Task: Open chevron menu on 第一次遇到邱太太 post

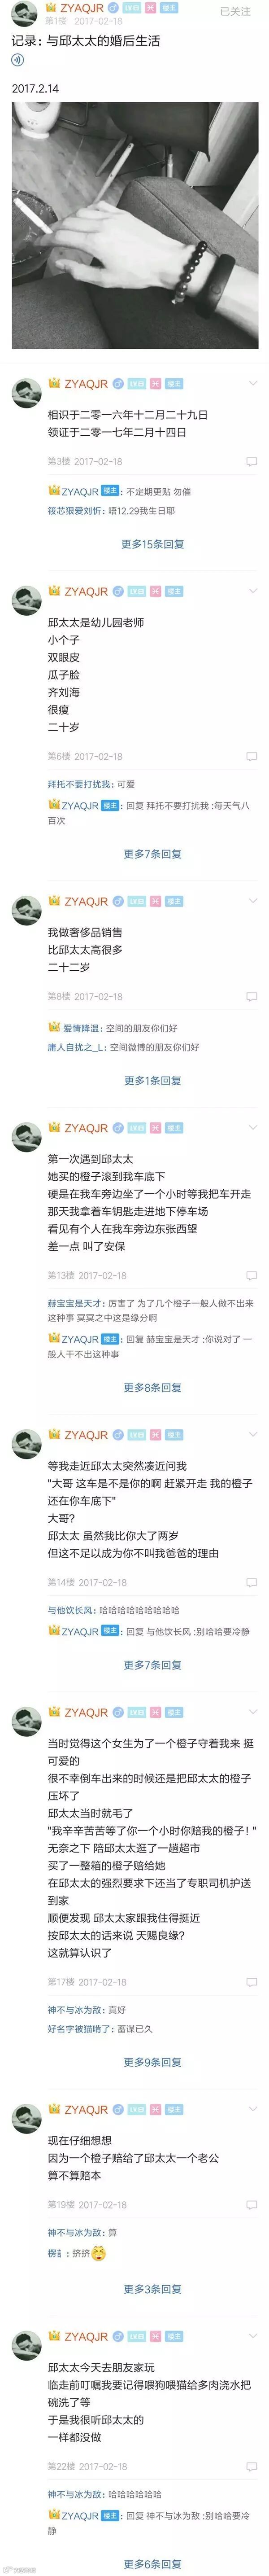Action: tap(253, 1128)
